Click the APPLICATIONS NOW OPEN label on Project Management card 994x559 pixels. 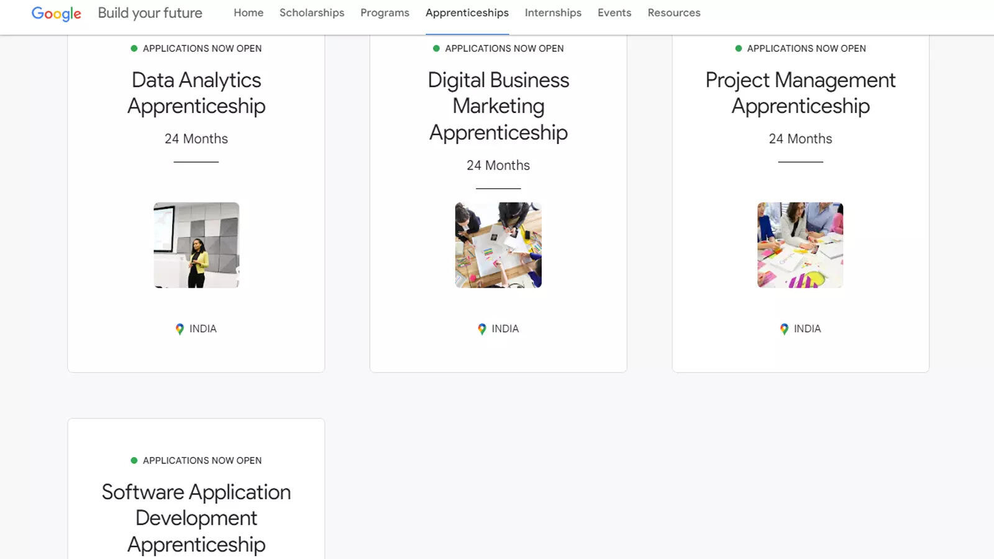point(807,48)
